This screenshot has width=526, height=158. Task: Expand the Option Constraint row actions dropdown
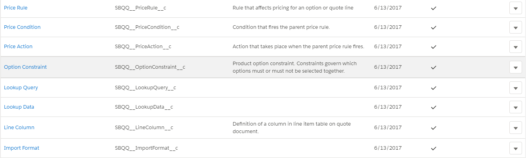coord(515,67)
